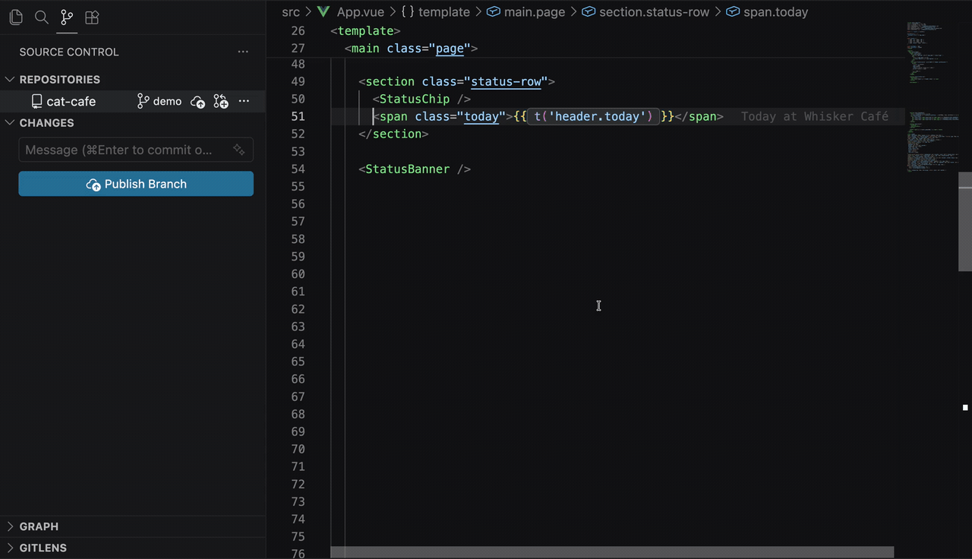The height and width of the screenshot is (559, 972).
Task: Click the section.status-row cube symbol icon
Action: 589,12
